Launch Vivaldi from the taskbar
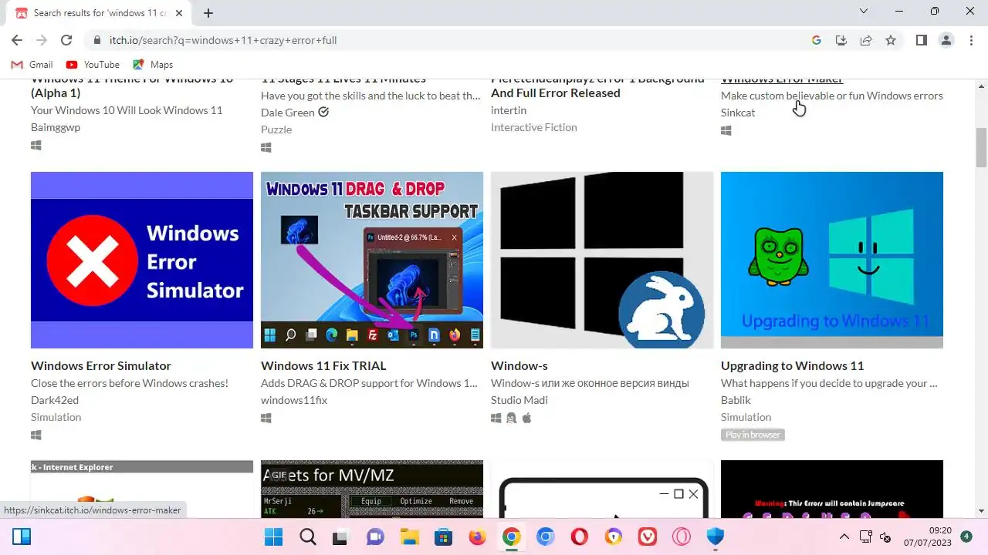Image resolution: width=988 pixels, height=555 pixels. (647, 536)
